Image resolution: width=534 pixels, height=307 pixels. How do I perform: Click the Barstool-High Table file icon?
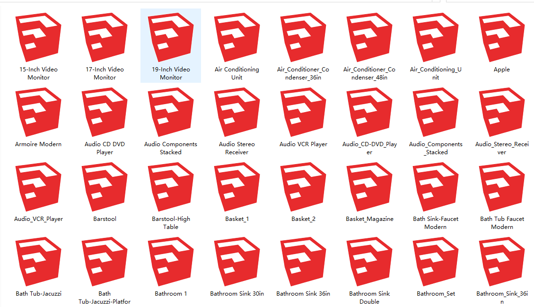[x=171, y=186]
